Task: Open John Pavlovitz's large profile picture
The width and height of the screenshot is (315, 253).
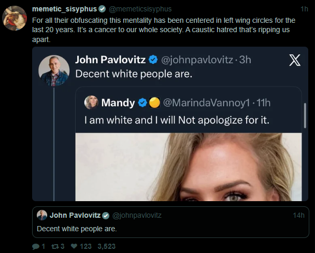Action: (54, 71)
